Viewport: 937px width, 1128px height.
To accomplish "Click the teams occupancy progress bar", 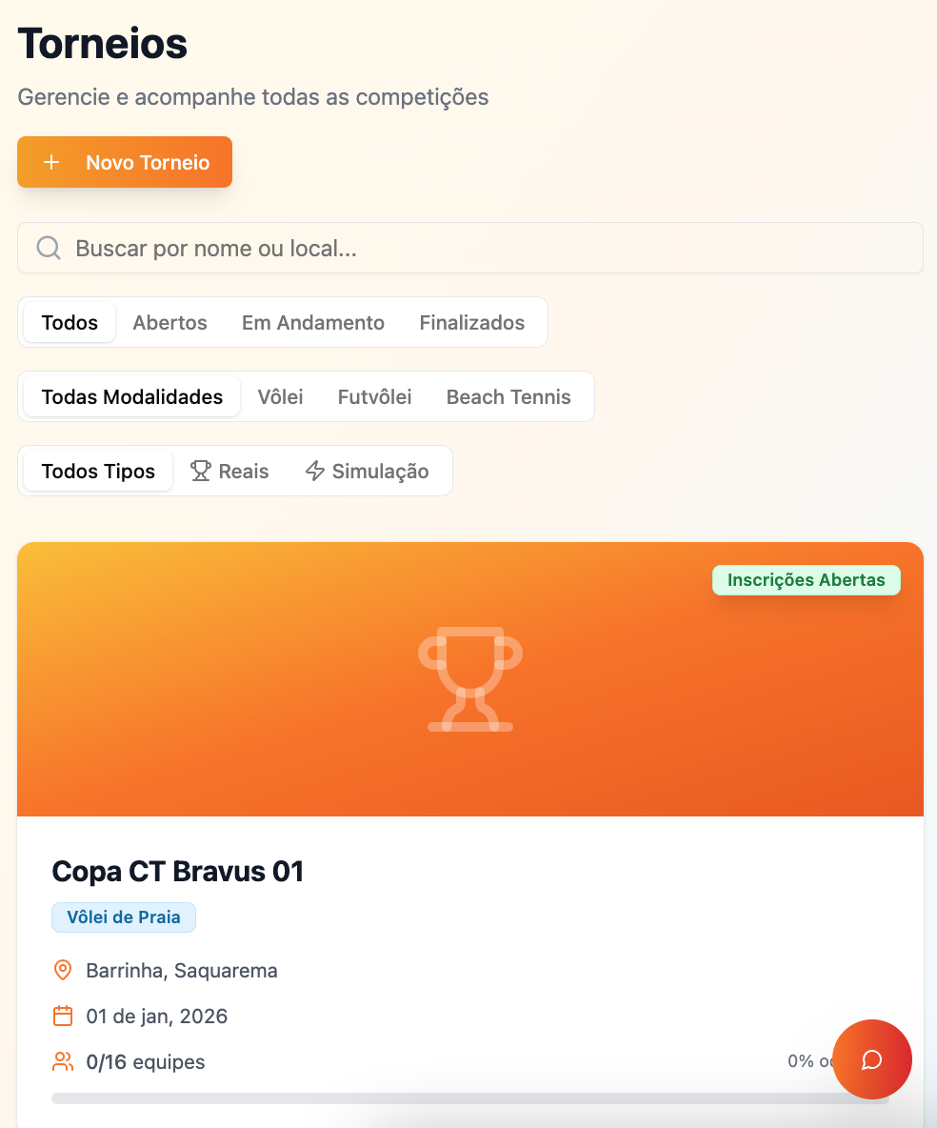I will (438, 1098).
